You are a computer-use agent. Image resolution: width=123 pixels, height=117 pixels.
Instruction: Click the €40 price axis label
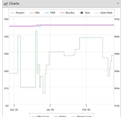pyautogui.click(x=6, y=37)
